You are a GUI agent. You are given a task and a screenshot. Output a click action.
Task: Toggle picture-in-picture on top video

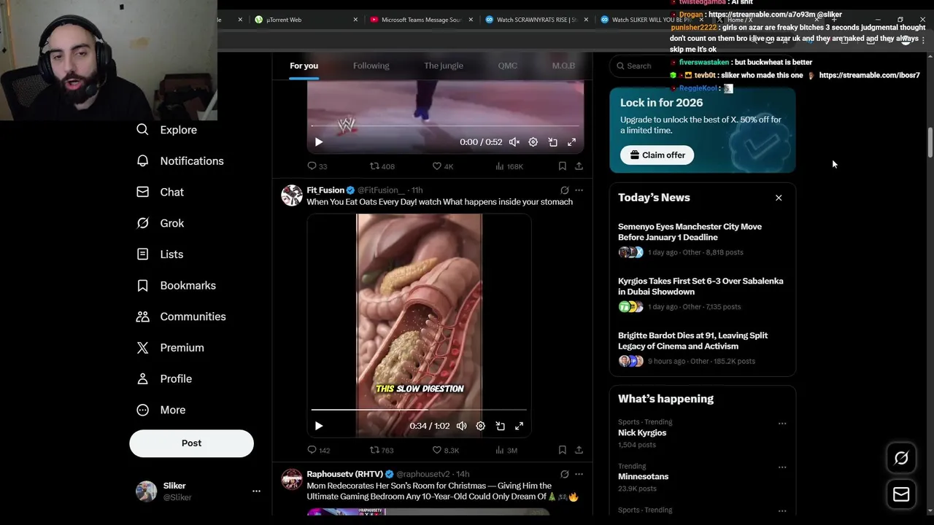point(552,142)
